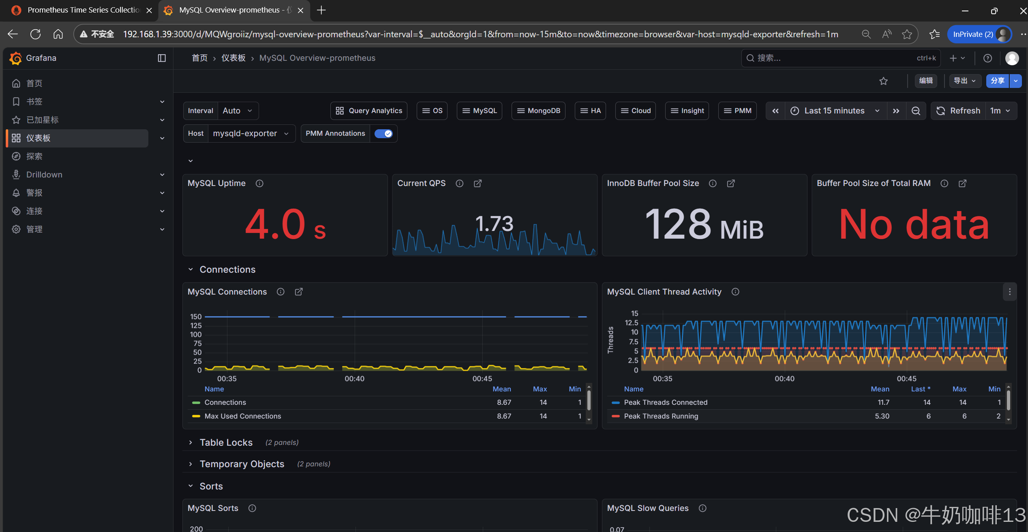Open Explore (探索) in the sidebar

(34, 156)
